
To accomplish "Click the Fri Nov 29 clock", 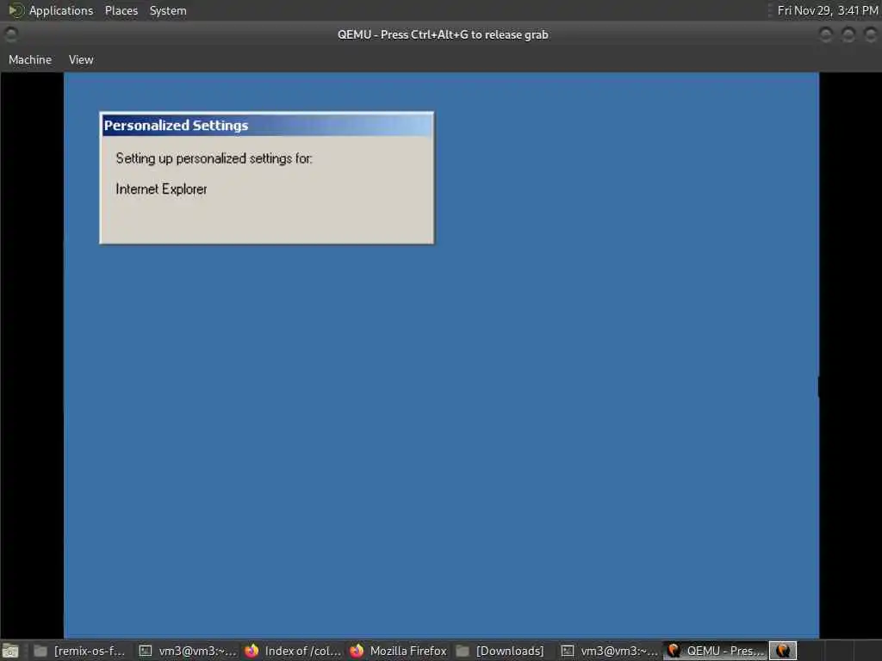I will tap(828, 10).
